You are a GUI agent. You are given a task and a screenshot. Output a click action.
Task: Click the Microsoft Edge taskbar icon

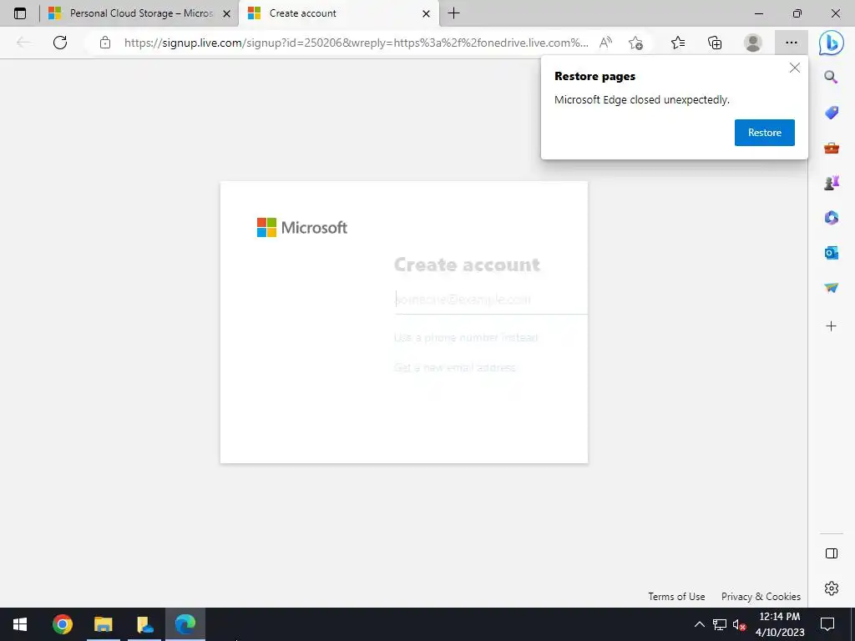tap(185, 624)
